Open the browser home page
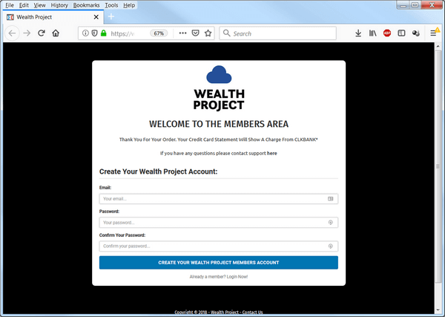This screenshot has height=317, width=445. (x=56, y=33)
